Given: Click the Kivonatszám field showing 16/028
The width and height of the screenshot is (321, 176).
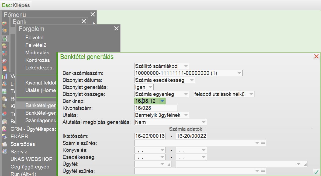Looking at the screenshot, I should point(156,108).
